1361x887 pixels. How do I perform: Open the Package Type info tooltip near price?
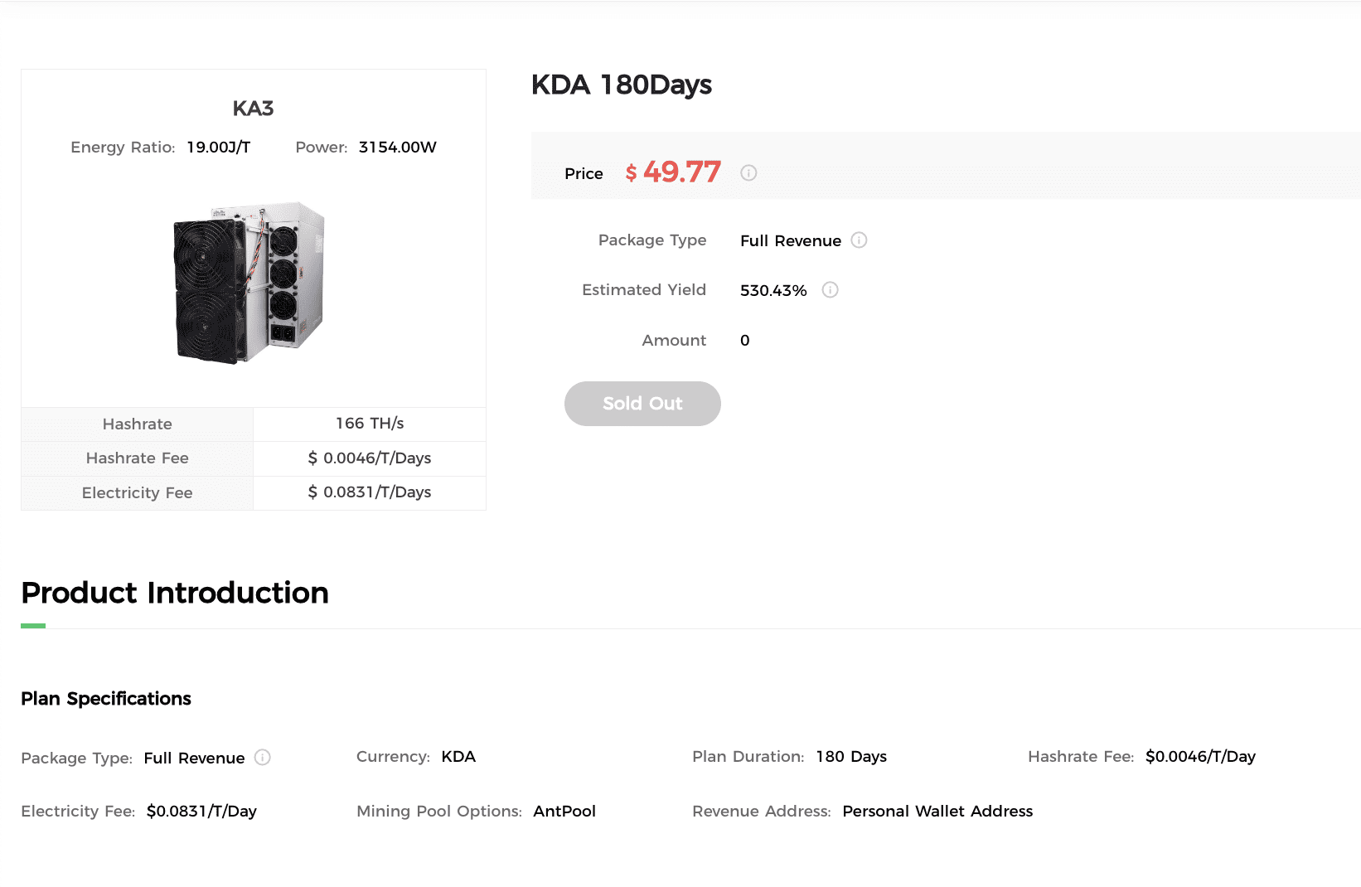859,240
